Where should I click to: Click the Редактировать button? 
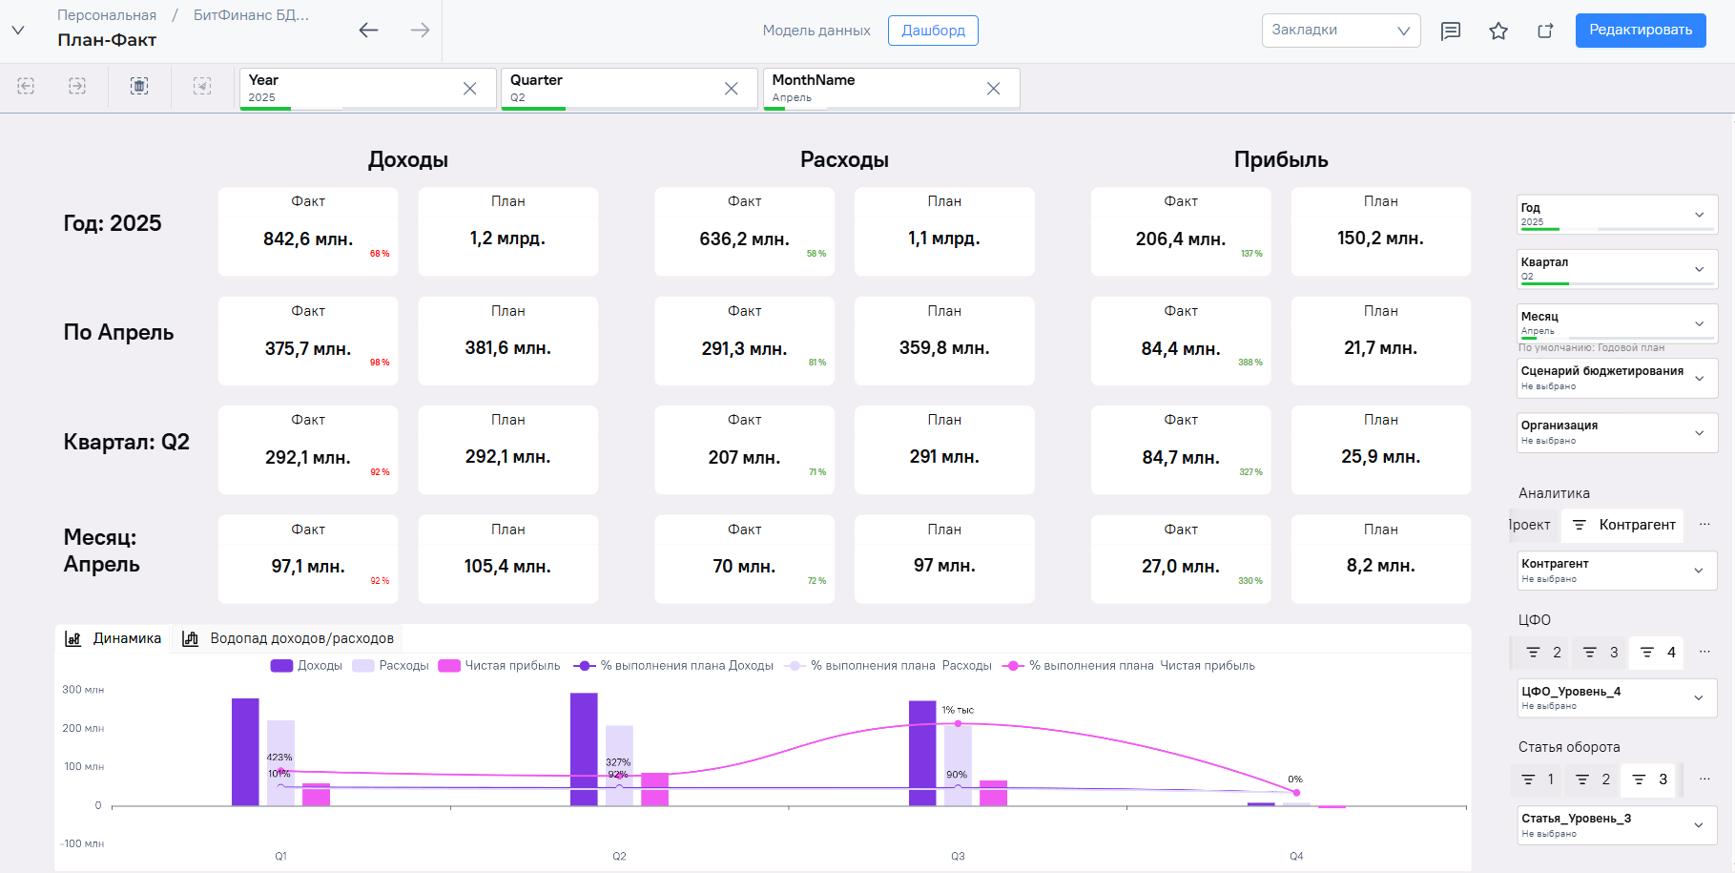tap(1641, 31)
